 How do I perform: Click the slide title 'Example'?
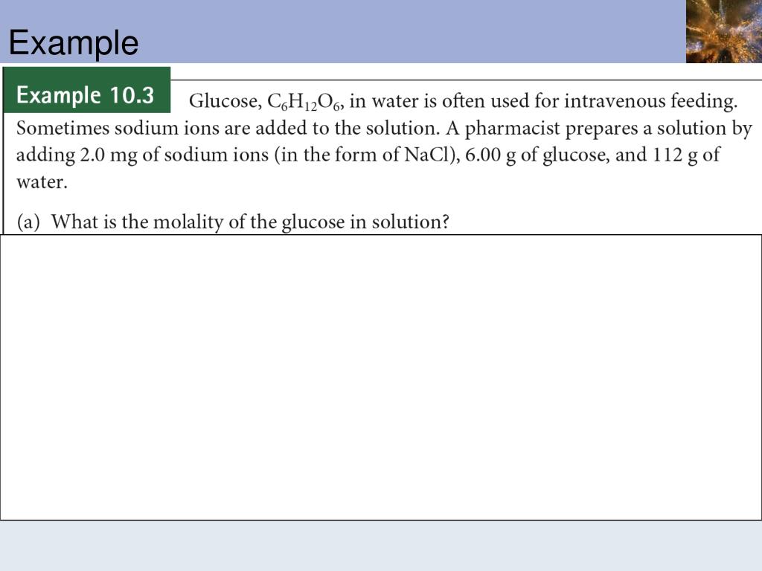(74, 42)
